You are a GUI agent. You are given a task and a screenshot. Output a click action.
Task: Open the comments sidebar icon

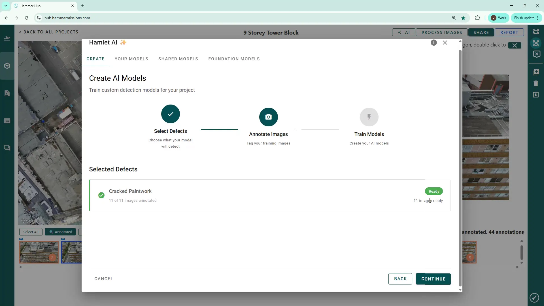pyautogui.click(x=7, y=148)
